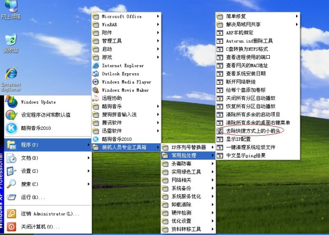Click the 酷狗音乐2010 icon in start menu

(11, 128)
